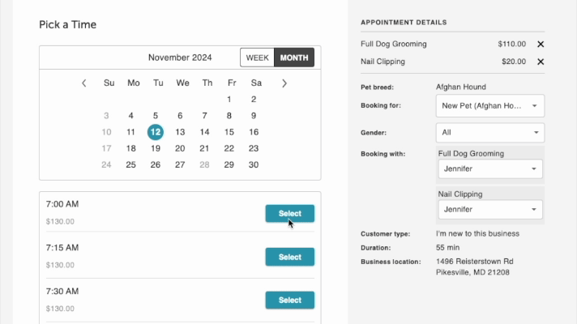Click November 16 Saturday date
The image size is (577, 324).
click(254, 132)
